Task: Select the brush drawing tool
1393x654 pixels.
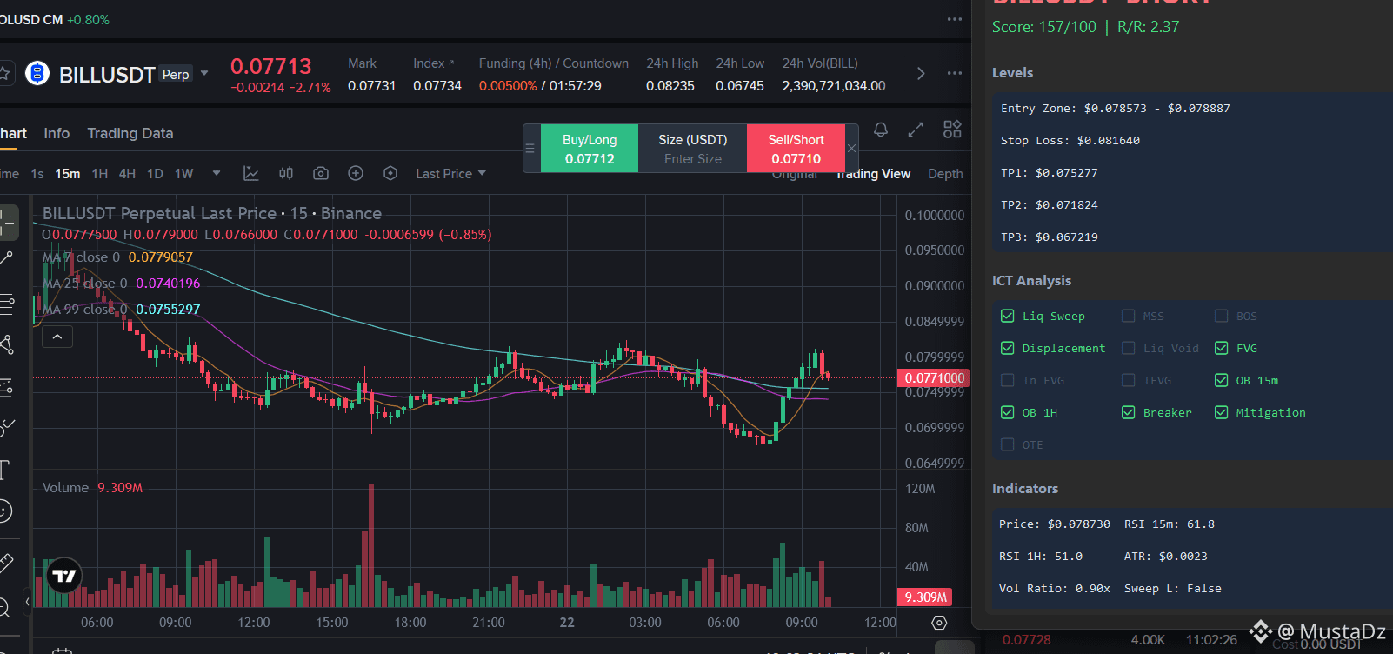Action: click(x=6, y=428)
